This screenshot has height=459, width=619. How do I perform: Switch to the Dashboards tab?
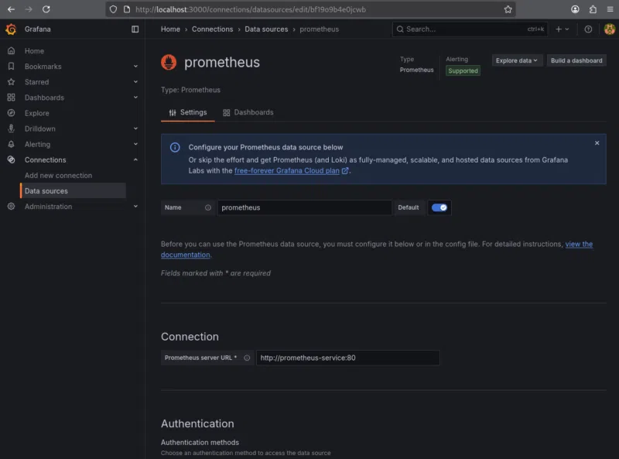click(x=248, y=112)
